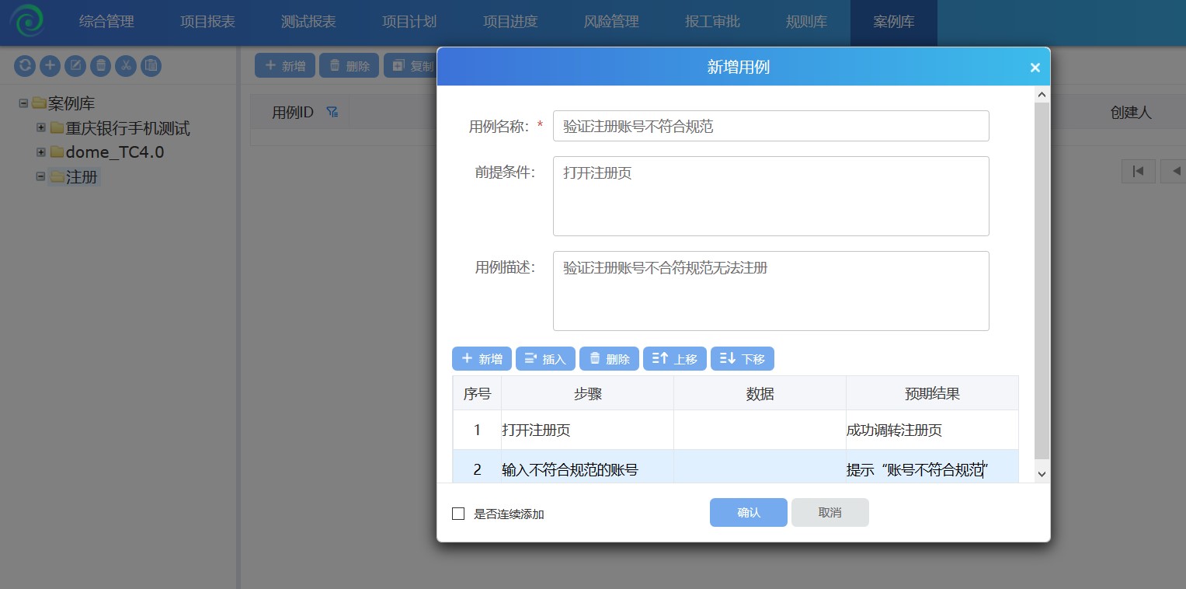Image resolution: width=1186 pixels, height=589 pixels.
Task: Switch to the 规则库 tab
Action: [805, 22]
